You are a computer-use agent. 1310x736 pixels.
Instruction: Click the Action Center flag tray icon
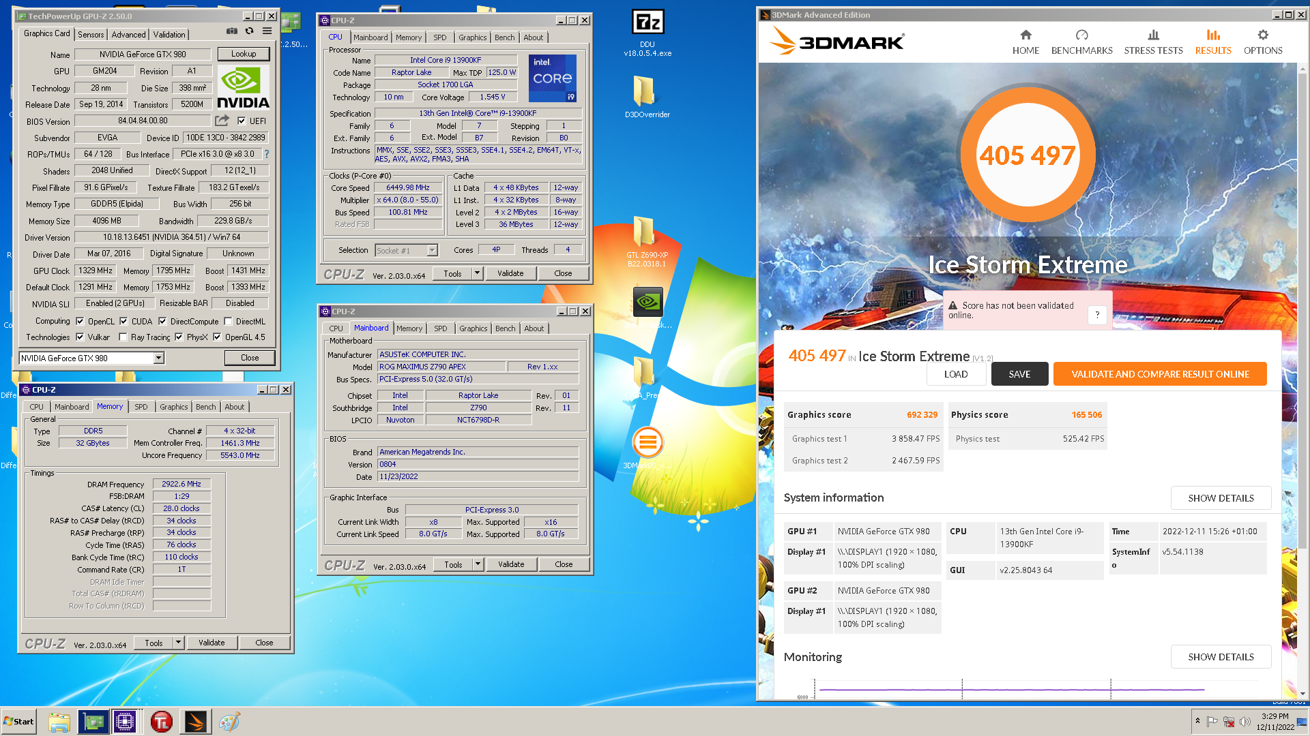1212,722
